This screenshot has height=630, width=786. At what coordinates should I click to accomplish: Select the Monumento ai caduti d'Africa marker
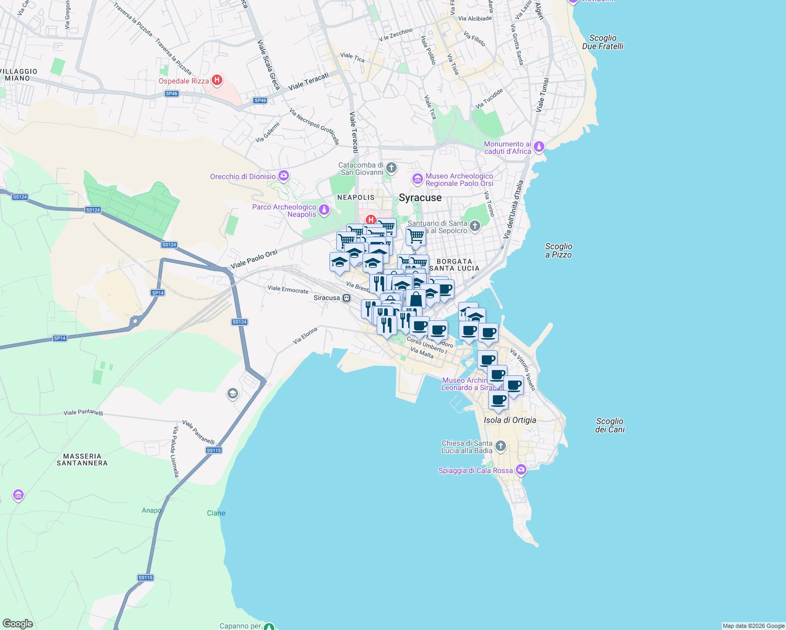pos(539,147)
